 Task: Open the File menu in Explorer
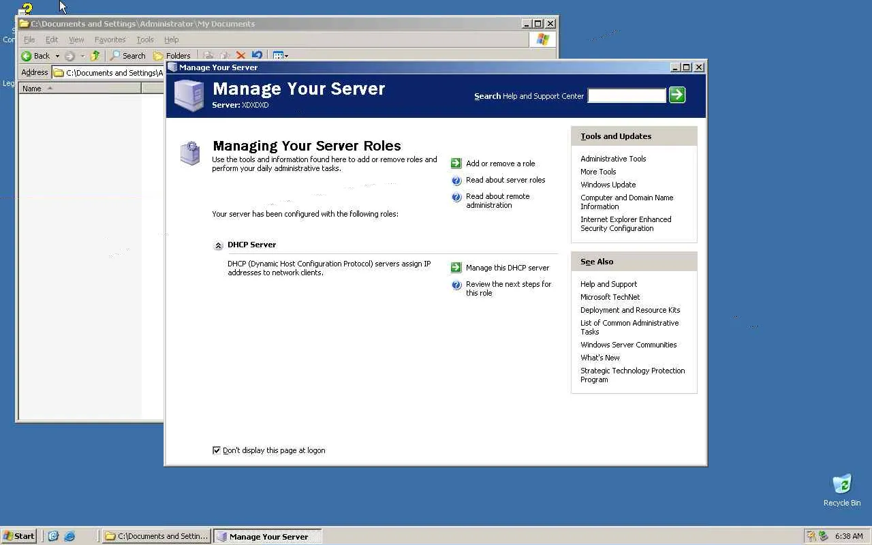(x=29, y=40)
